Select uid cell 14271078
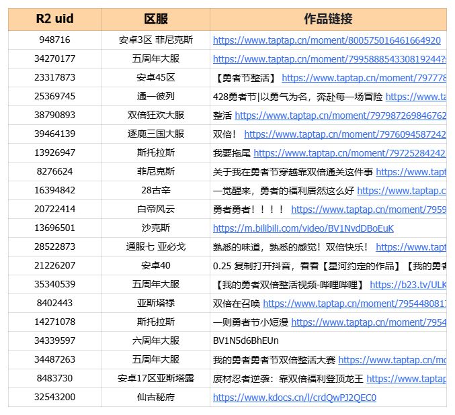 click(x=55, y=322)
